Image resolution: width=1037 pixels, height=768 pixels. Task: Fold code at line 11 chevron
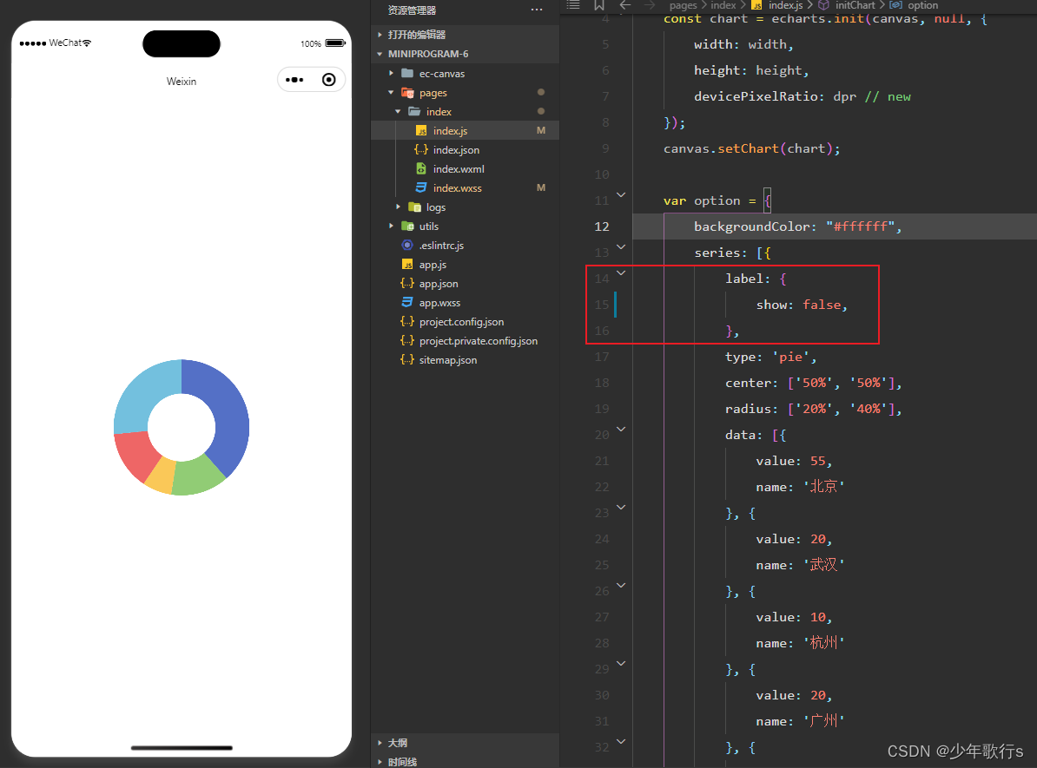621,195
